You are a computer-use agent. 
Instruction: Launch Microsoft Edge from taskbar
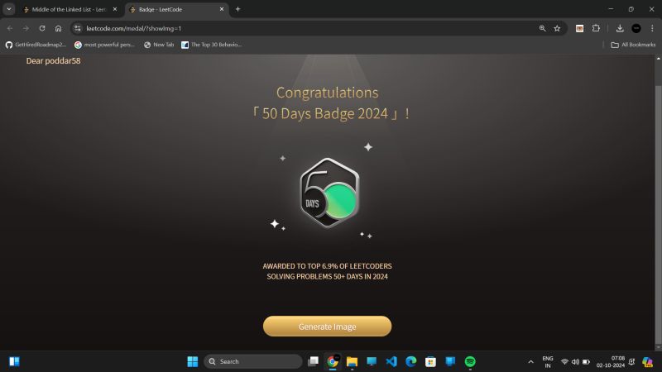[410, 361]
